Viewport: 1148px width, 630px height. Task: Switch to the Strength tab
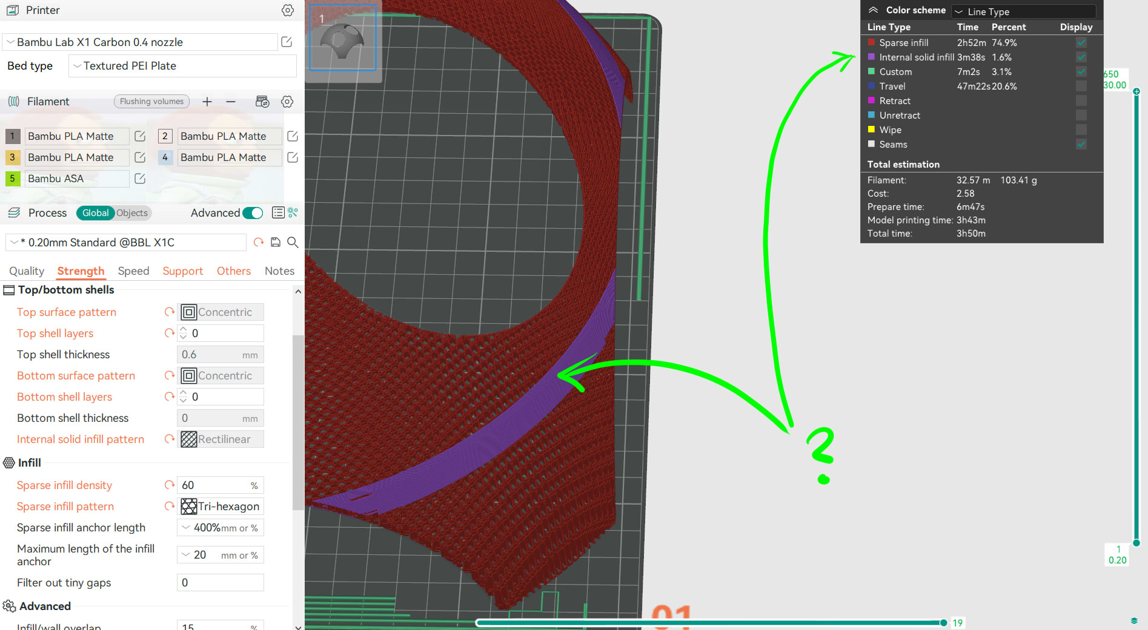(81, 271)
